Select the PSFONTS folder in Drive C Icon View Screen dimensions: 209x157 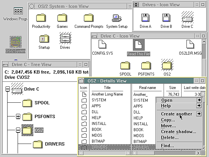coord(146,65)
